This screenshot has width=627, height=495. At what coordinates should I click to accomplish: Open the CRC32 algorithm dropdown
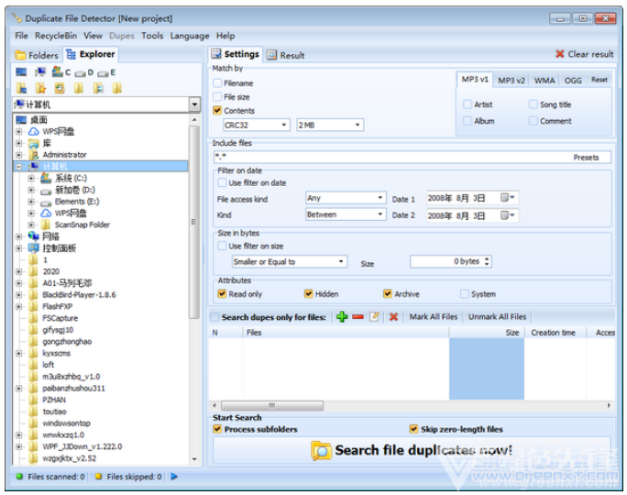257,125
